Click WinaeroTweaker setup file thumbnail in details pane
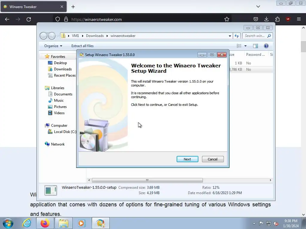306x229 pixels. (51, 190)
